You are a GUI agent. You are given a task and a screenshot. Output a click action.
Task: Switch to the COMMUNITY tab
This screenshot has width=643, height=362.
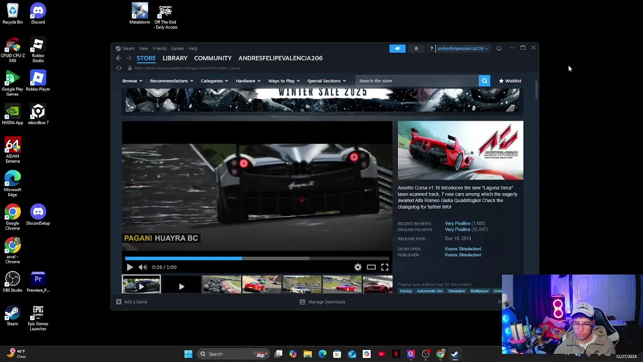pos(212,58)
